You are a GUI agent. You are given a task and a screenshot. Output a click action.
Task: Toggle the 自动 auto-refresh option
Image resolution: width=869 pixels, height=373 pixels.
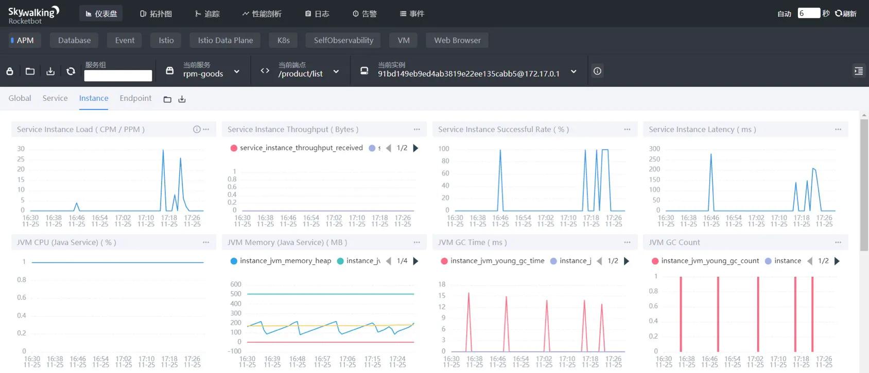point(784,14)
